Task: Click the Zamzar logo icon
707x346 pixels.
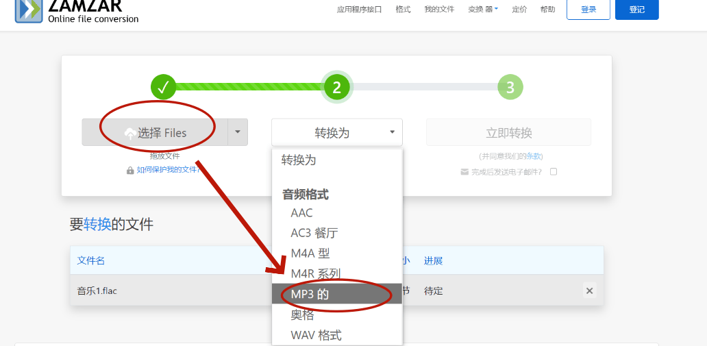Action: (x=29, y=10)
